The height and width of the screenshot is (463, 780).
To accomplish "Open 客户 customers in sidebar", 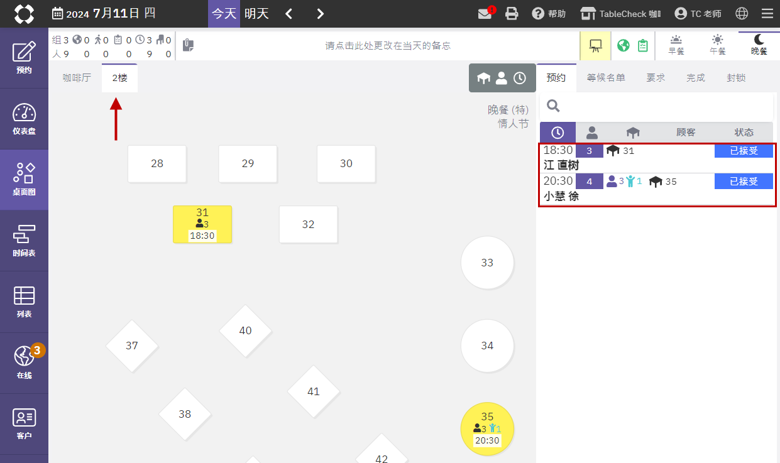I will (24, 423).
